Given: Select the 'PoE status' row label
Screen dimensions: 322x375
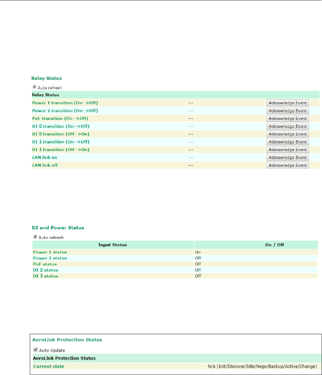Looking at the screenshot, I should coord(45,264).
